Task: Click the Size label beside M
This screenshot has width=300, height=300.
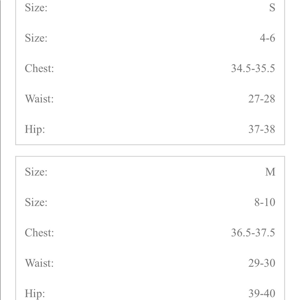Action: coord(36,172)
